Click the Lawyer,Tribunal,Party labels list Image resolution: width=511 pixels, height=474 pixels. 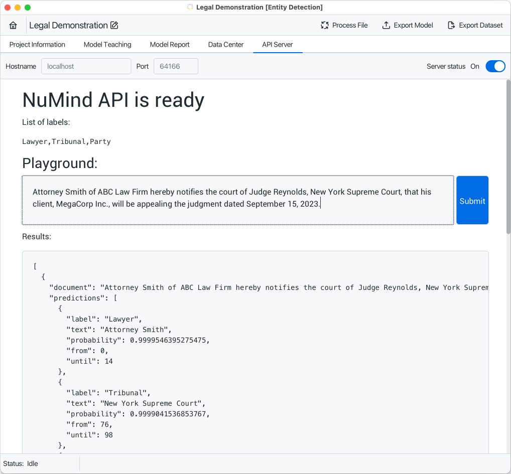(x=66, y=141)
